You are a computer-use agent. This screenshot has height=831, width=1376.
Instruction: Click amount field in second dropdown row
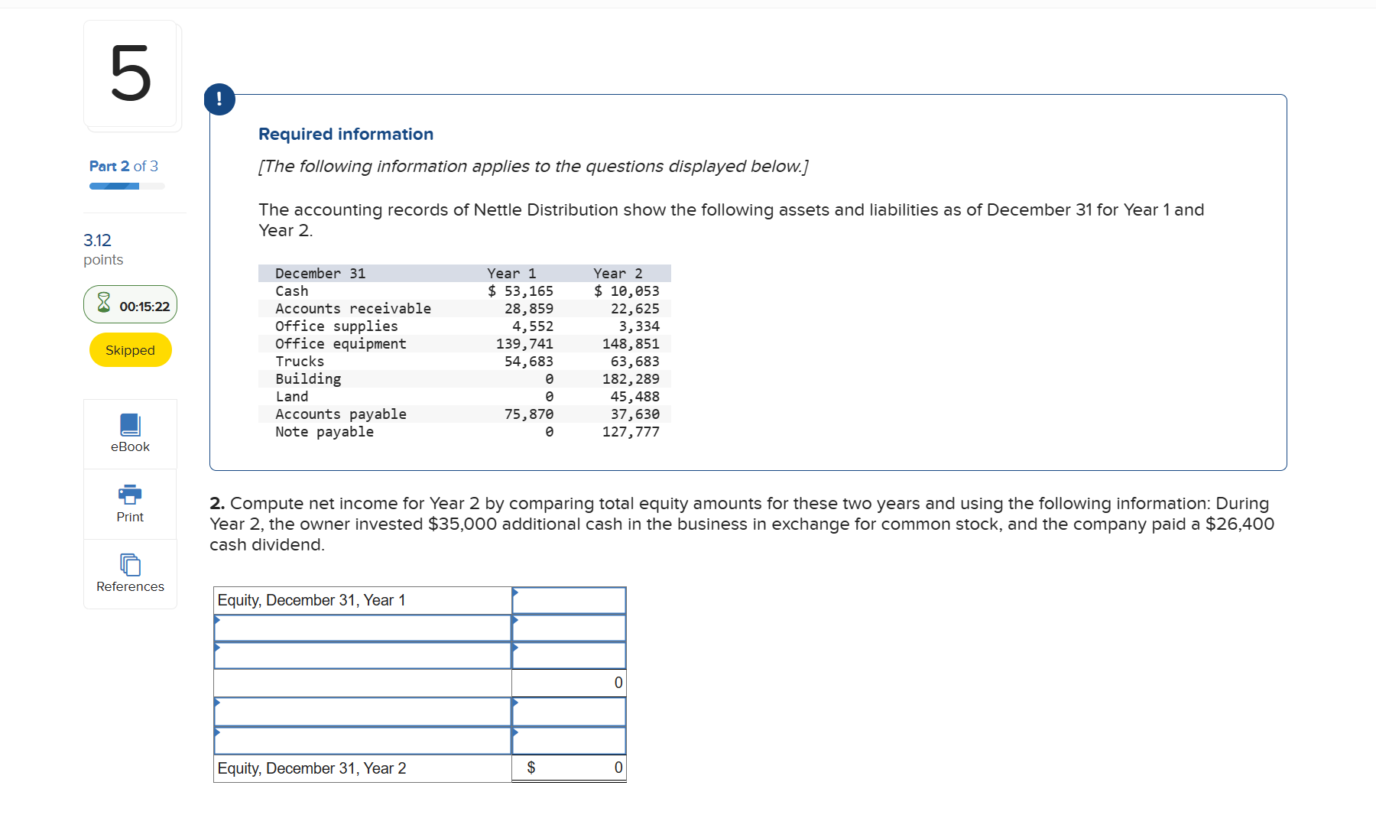[569, 656]
